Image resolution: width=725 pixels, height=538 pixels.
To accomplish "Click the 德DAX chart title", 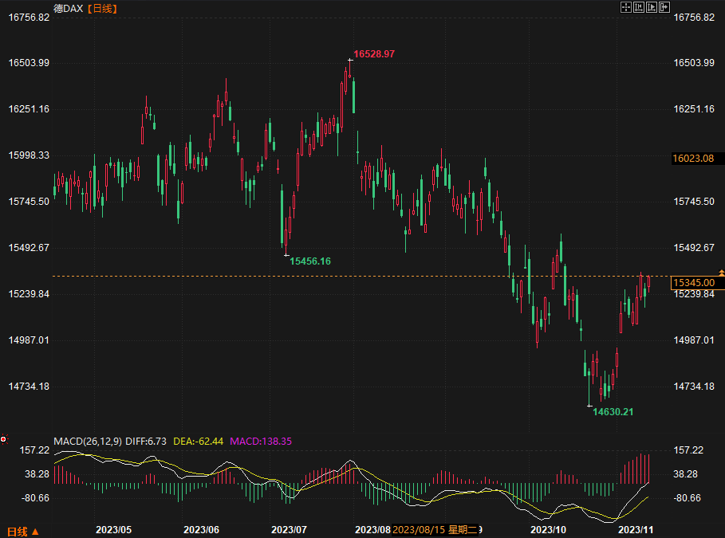I will coord(68,8).
